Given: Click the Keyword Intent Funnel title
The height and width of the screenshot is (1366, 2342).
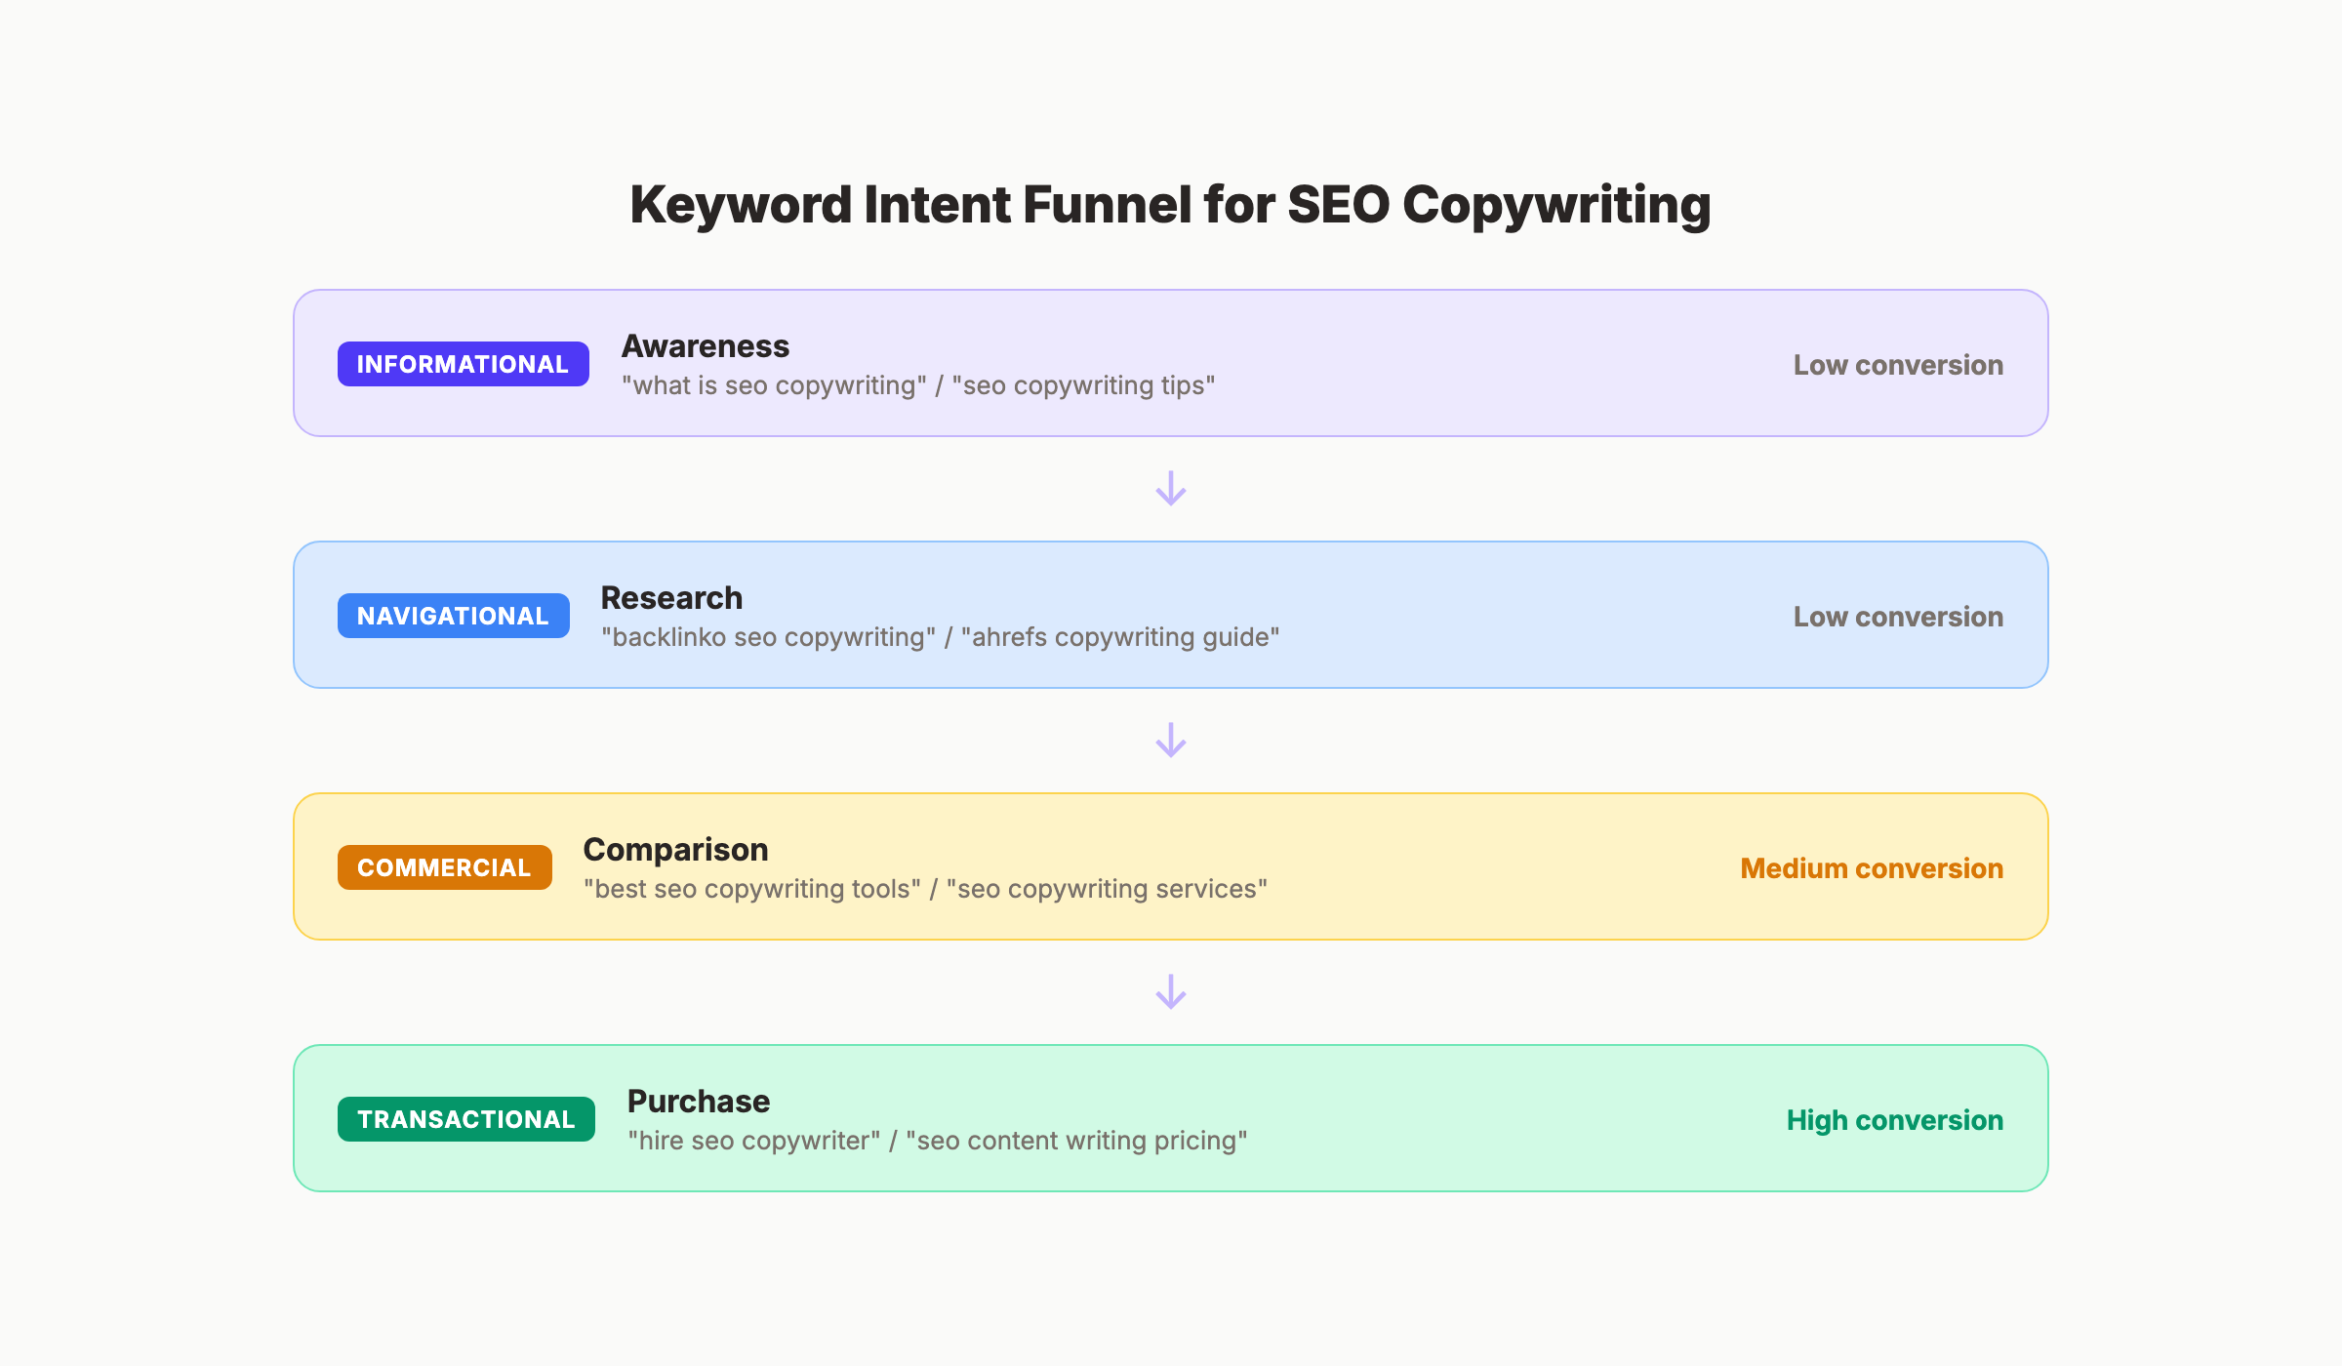Looking at the screenshot, I should [x=1171, y=204].
